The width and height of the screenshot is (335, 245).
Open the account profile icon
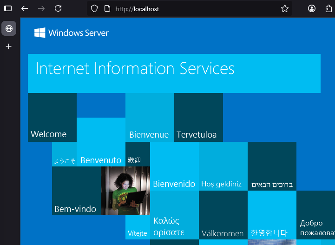point(312,8)
